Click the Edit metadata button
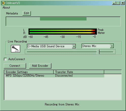 point(27,13)
